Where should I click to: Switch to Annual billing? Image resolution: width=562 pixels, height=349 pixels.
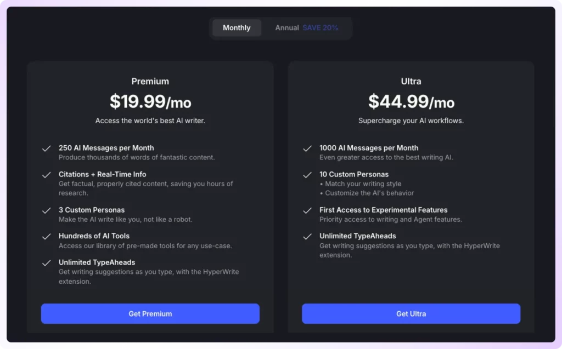pyautogui.click(x=306, y=27)
